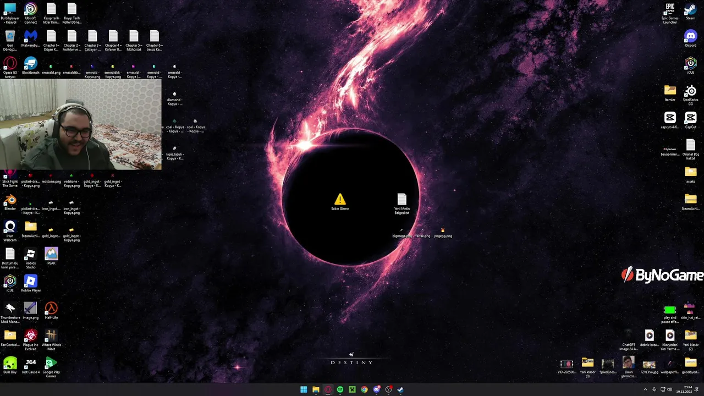Select Chapter 4 – Kafanın text file
Image resolution: width=704 pixels, height=396 pixels.
coord(113,40)
